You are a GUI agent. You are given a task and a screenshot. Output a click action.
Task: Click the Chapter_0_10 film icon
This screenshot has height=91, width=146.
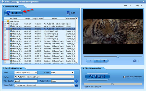pyautogui.click(x=11, y=51)
